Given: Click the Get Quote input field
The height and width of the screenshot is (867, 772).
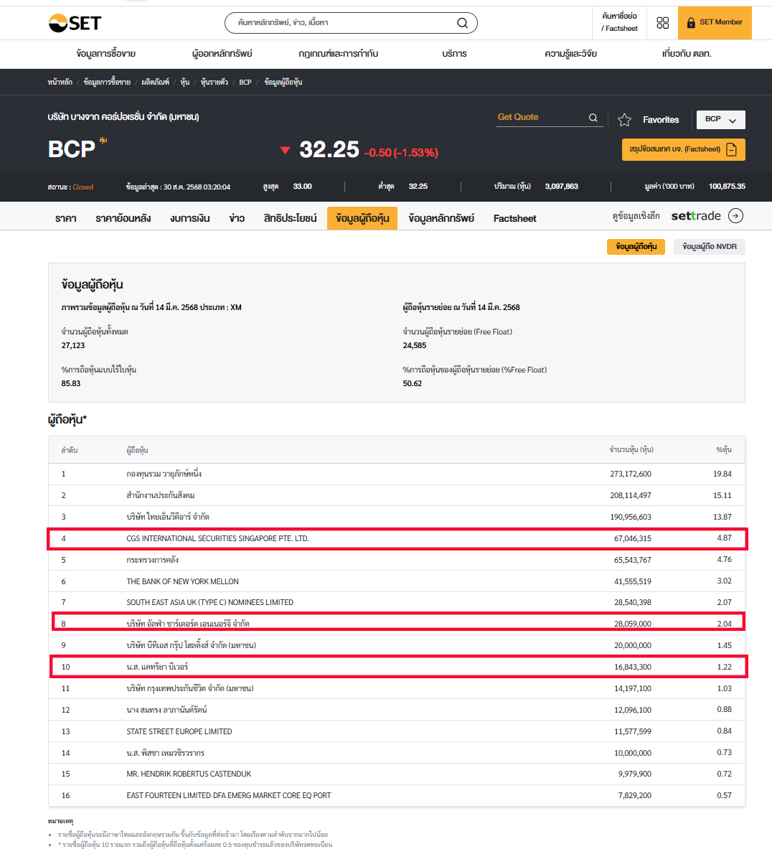Looking at the screenshot, I should tap(541, 118).
